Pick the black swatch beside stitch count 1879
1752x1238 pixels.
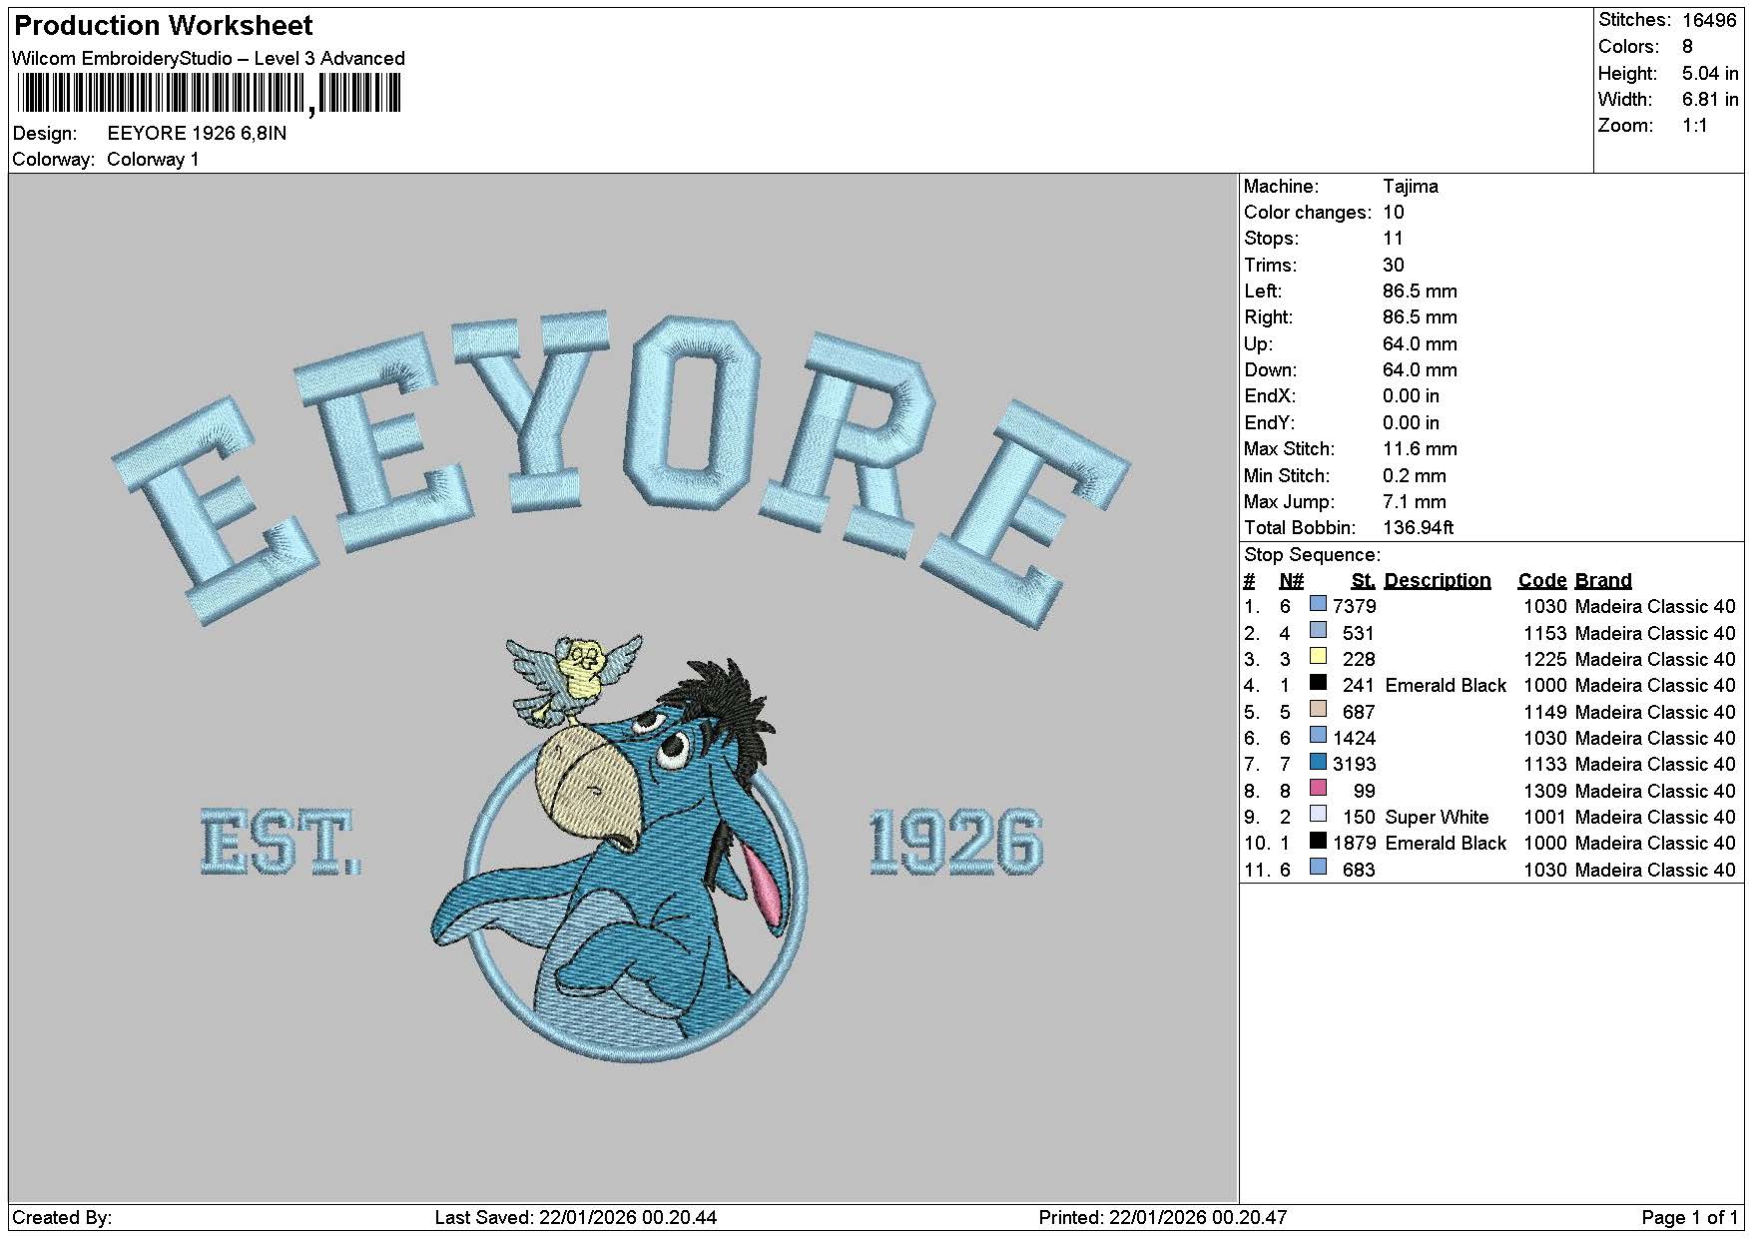[1318, 841]
